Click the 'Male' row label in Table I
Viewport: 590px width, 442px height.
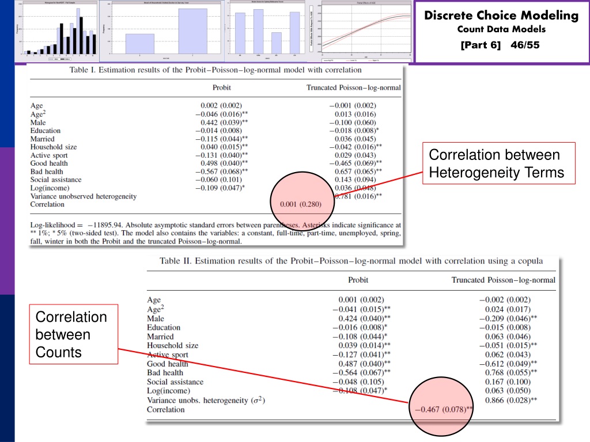pos(38,123)
